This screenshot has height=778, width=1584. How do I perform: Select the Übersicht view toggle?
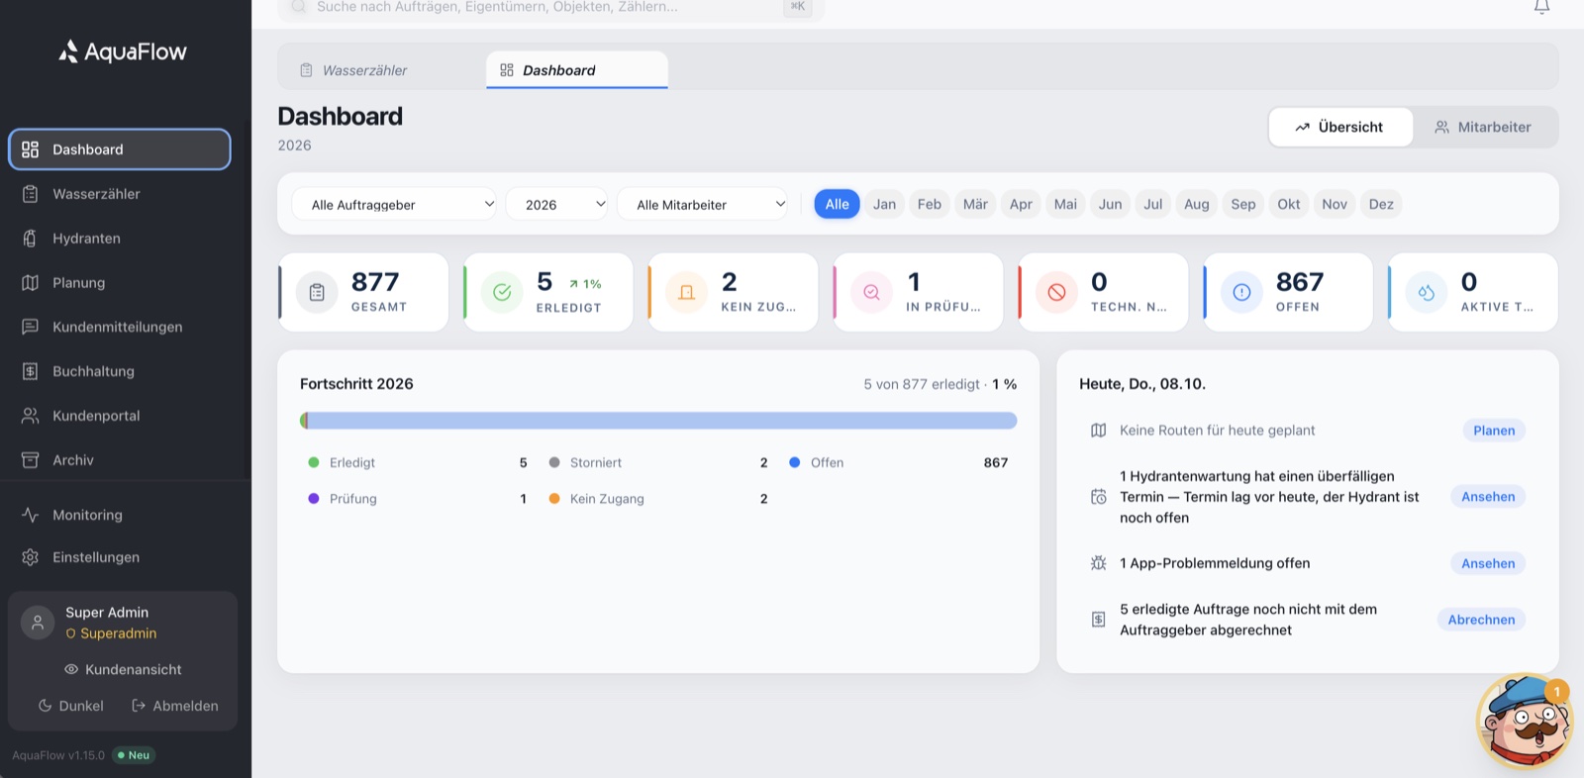coord(1340,127)
